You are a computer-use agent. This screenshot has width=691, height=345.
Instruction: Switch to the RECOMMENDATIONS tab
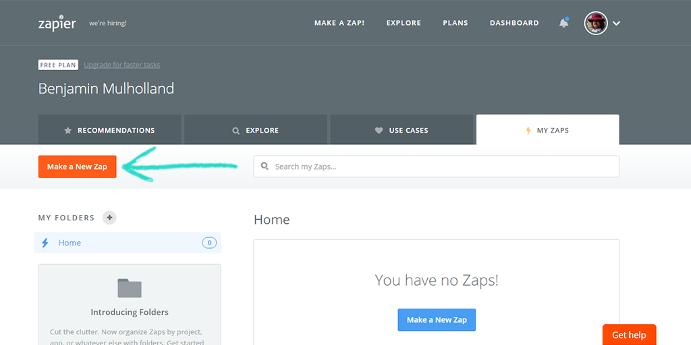tap(110, 130)
